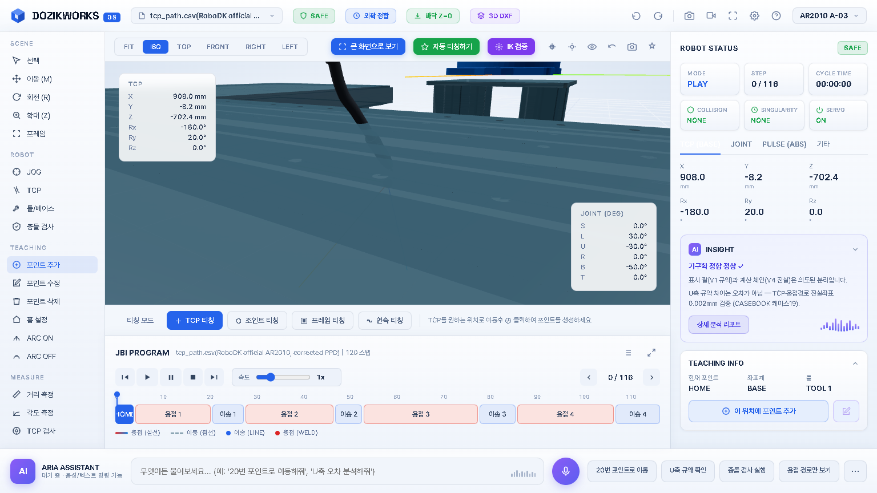Select the 회전 (R) rotate tool
The image size is (877, 493).
coord(52,97)
